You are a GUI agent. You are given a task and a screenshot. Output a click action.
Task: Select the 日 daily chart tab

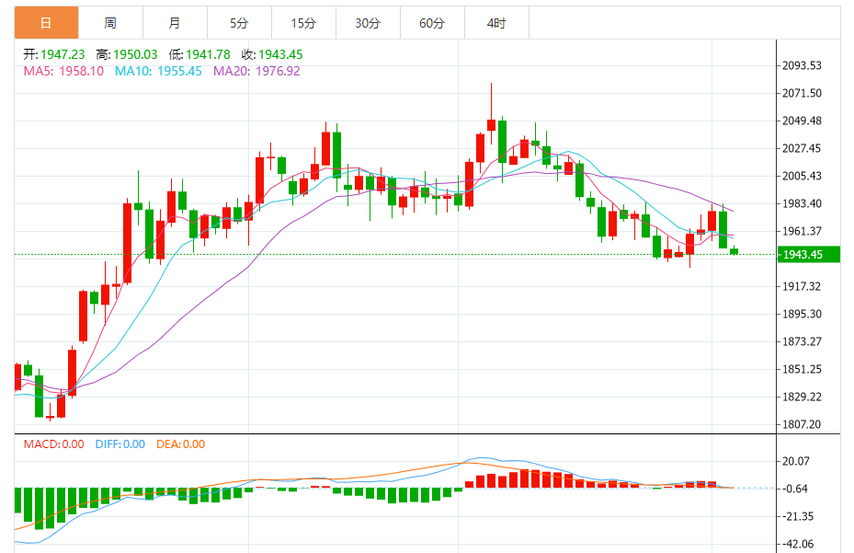click(x=46, y=23)
